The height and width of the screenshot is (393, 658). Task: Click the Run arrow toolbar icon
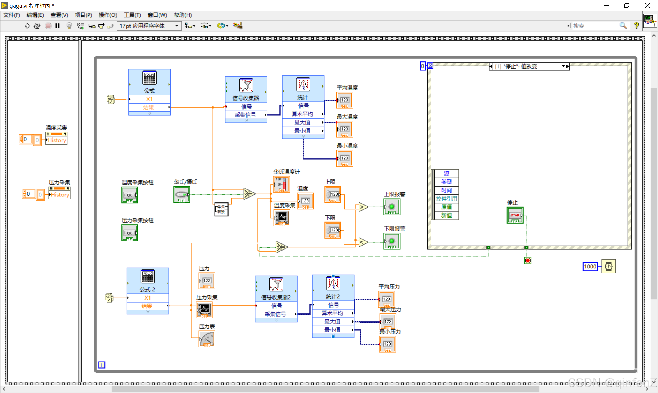[27, 26]
